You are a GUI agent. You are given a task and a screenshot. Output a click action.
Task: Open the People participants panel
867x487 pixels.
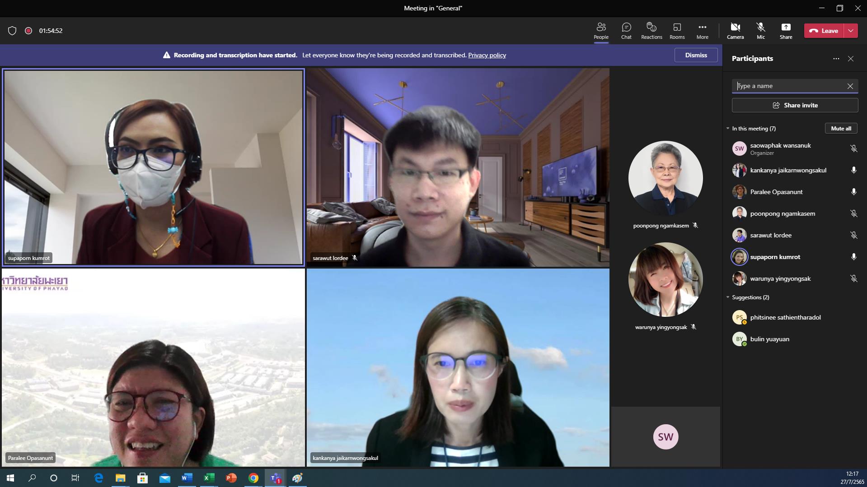point(601,31)
